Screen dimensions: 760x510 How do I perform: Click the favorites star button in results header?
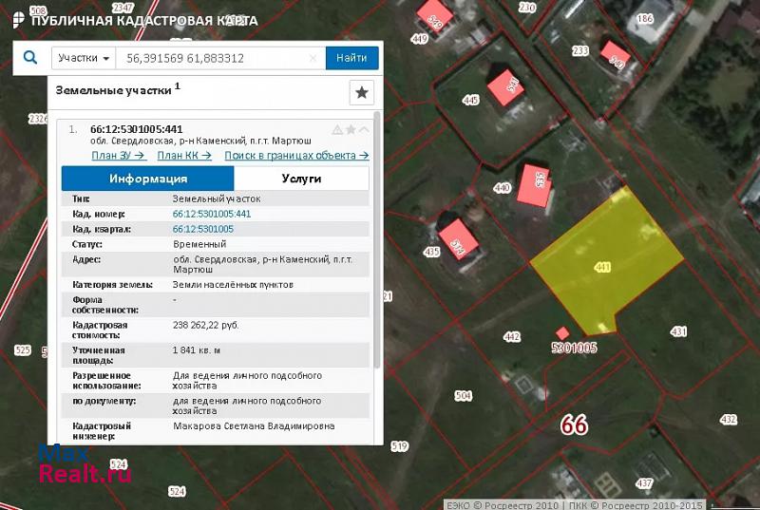point(362,92)
